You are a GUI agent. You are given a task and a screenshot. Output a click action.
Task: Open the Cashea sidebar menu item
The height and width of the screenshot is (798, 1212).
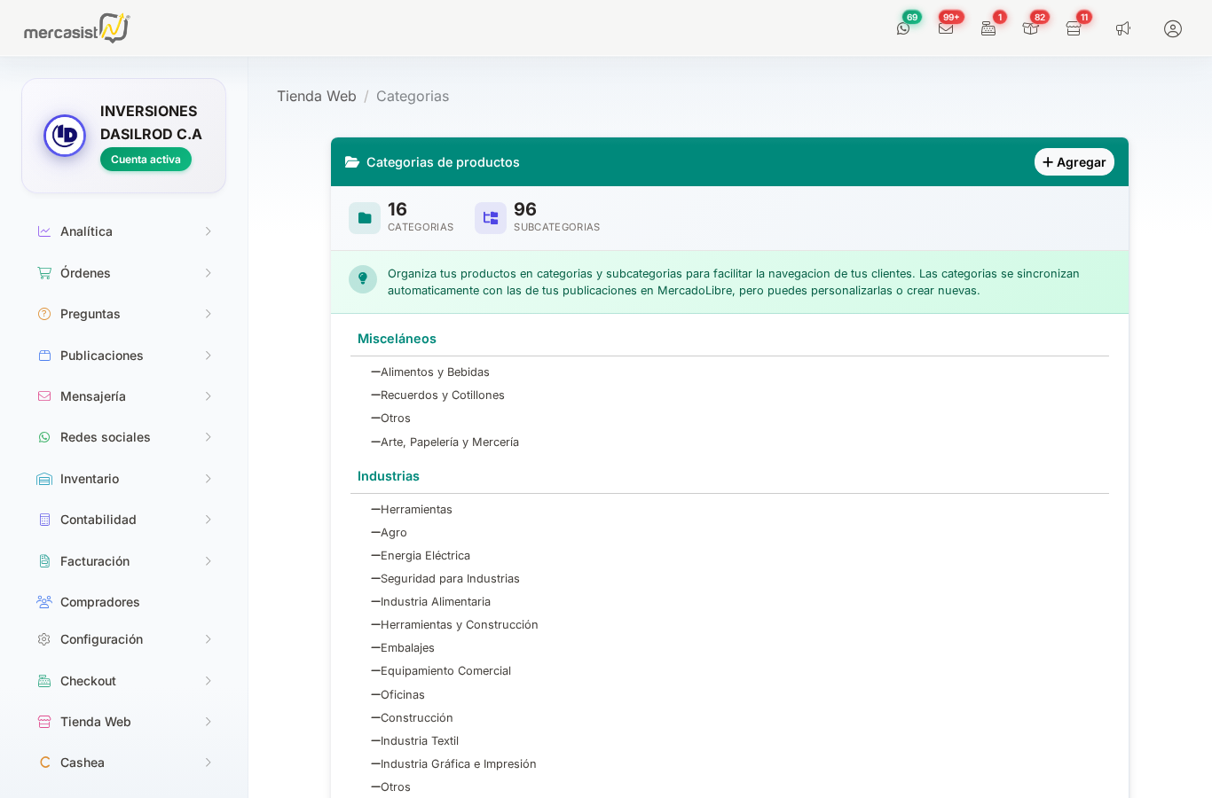pos(123,763)
